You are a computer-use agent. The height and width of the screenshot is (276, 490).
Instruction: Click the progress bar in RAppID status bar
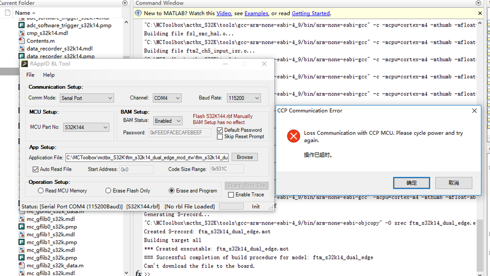231,206
